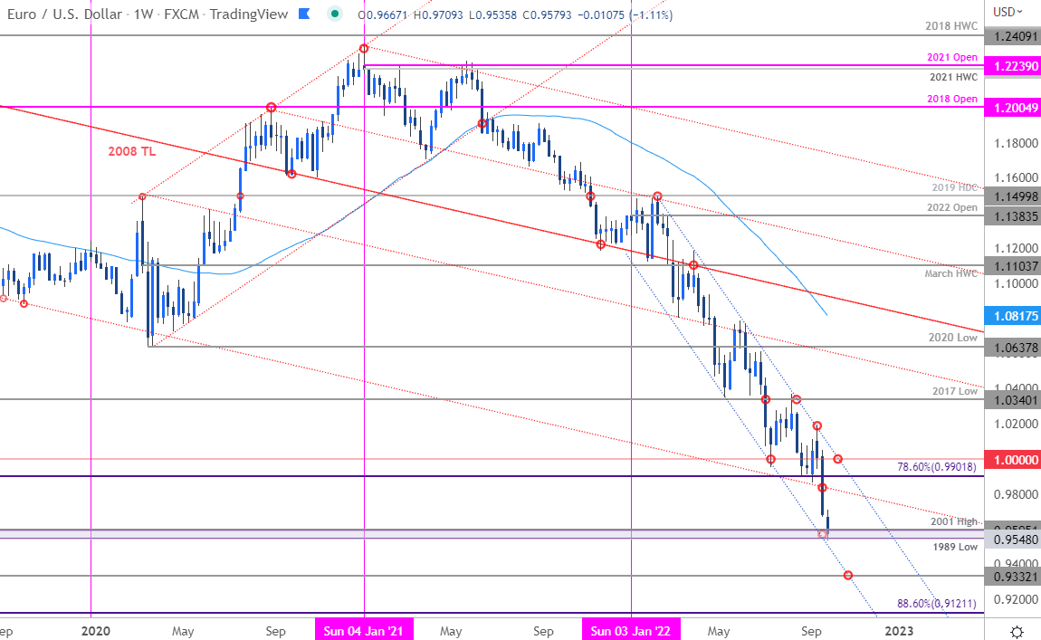Screen dimensions: 1041x640
Task: Click the 1.03401 price label
Action: (1012, 400)
